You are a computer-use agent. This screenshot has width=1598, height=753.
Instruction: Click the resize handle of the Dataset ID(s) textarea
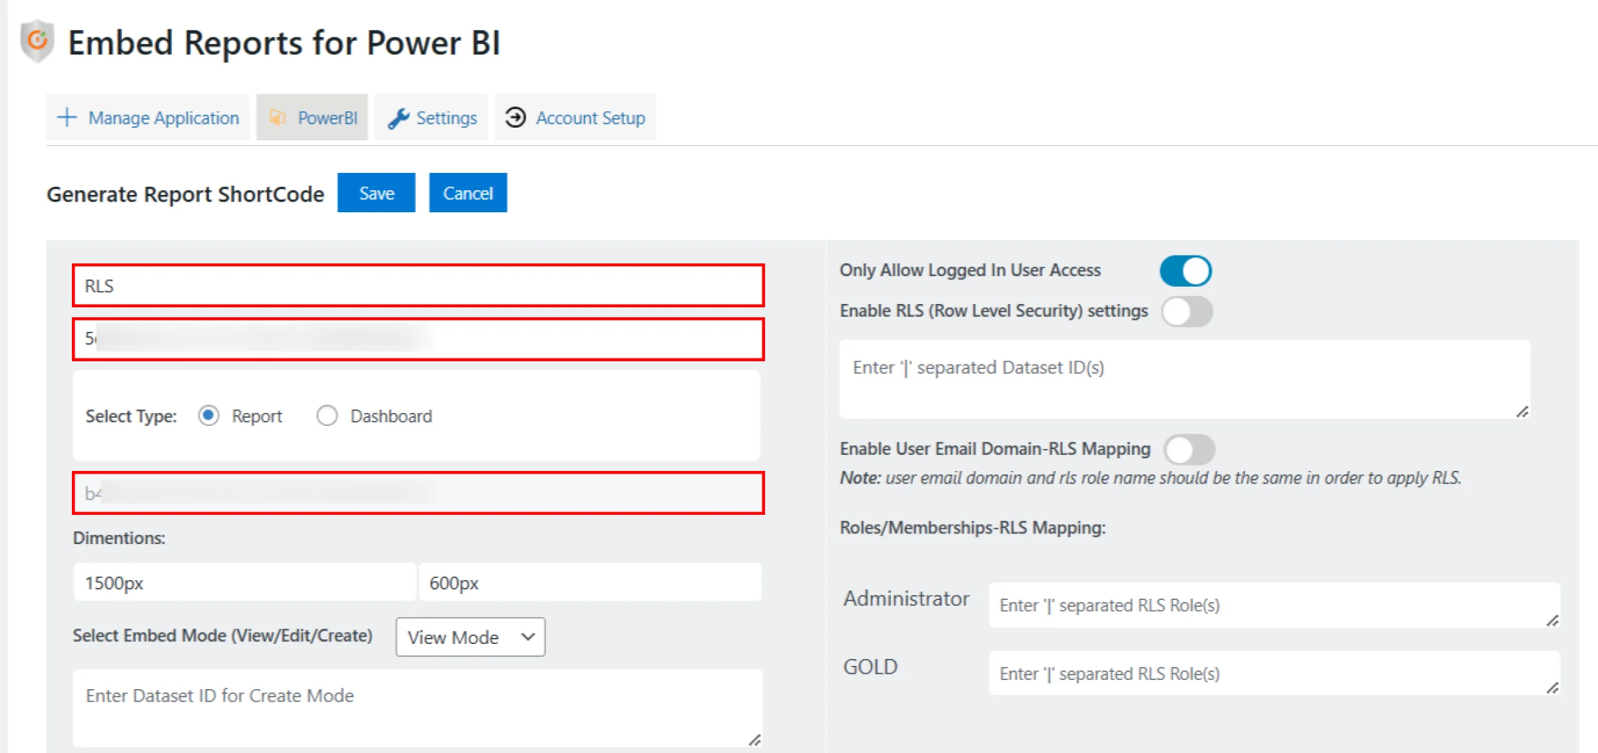[x=1522, y=412]
